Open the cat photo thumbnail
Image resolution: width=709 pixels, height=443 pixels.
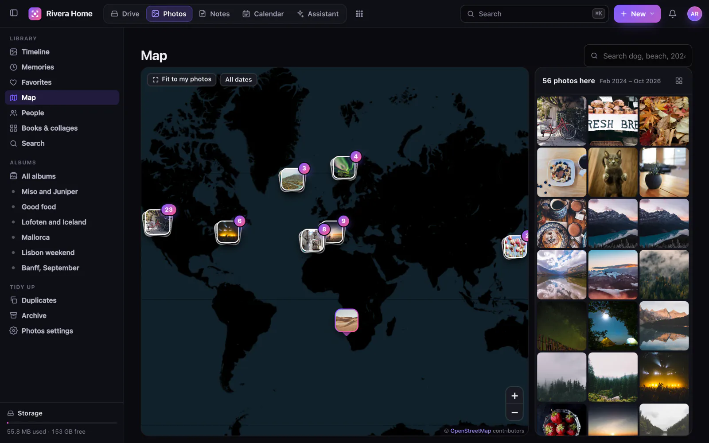coord(613,172)
